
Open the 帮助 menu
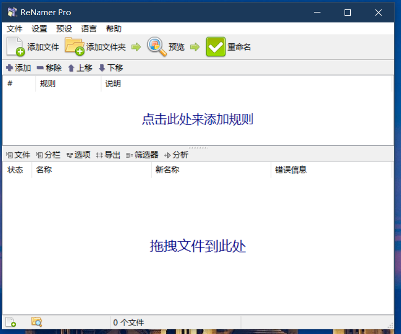click(x=113, y=29)
